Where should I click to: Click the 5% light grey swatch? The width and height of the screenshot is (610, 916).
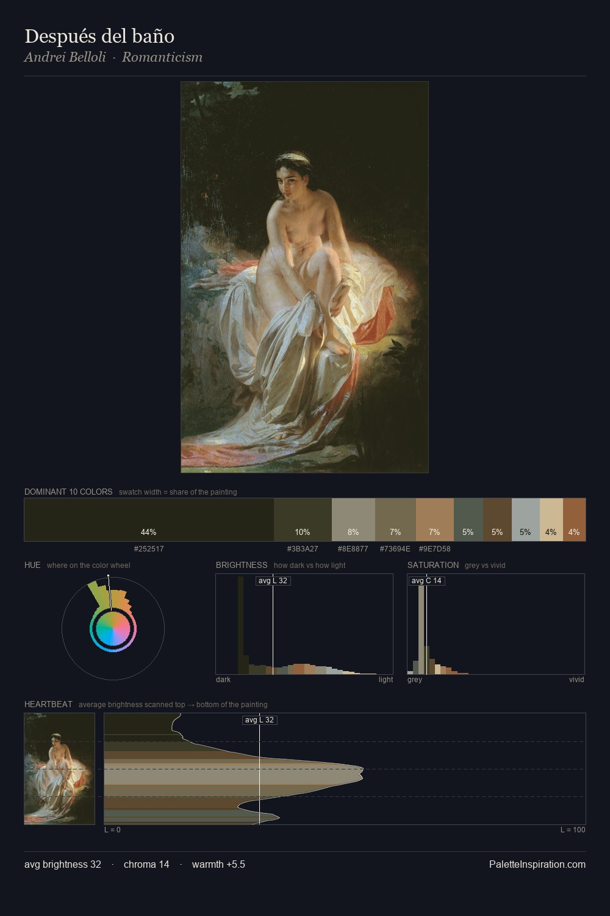point(525,520)
